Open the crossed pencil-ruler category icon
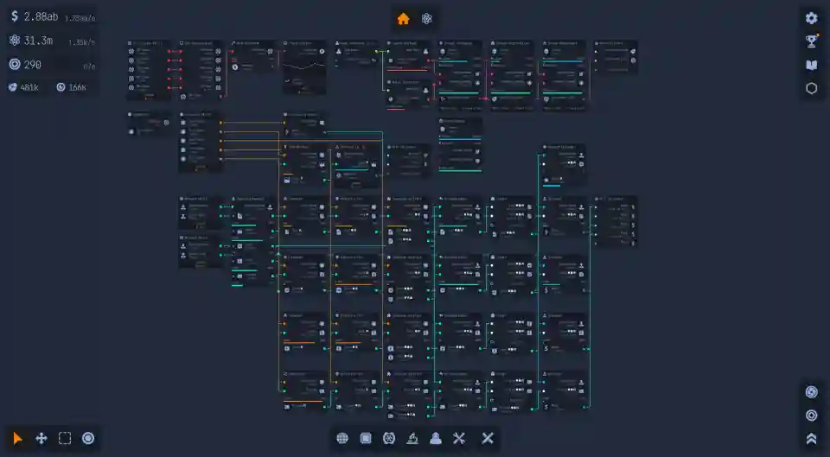Viewport: 830px width, 457px height. [488, 439]
